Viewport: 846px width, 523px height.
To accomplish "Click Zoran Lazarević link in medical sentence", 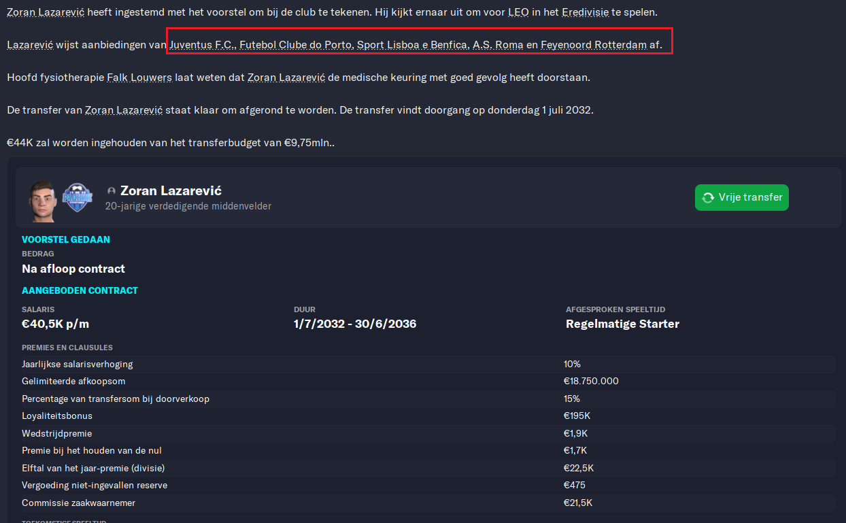I will click(286, 78).
